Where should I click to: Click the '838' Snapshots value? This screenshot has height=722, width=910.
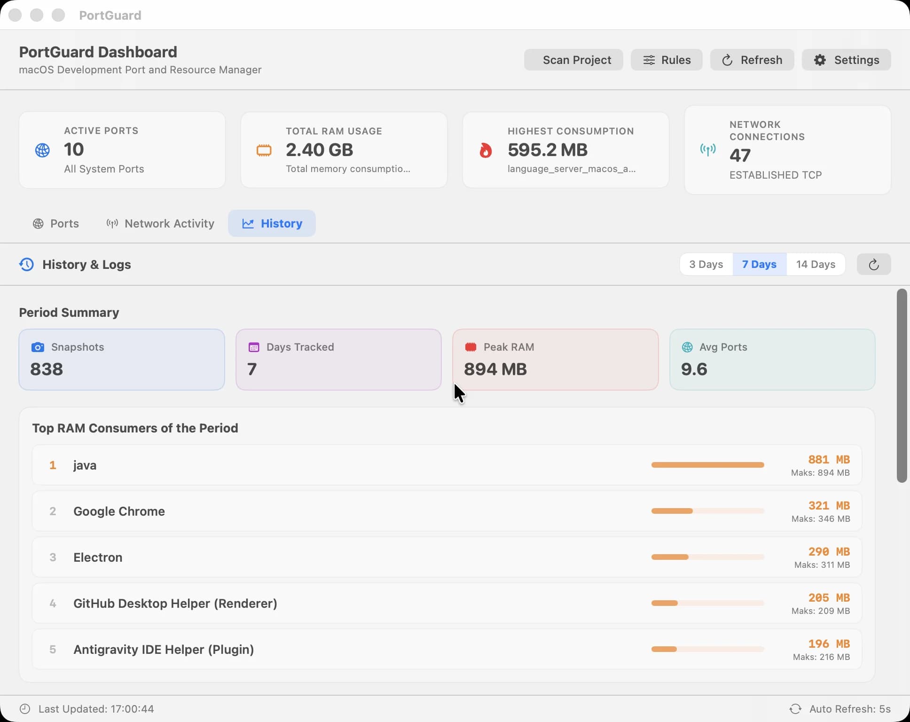pyautogui.click(x=47, y=369)
